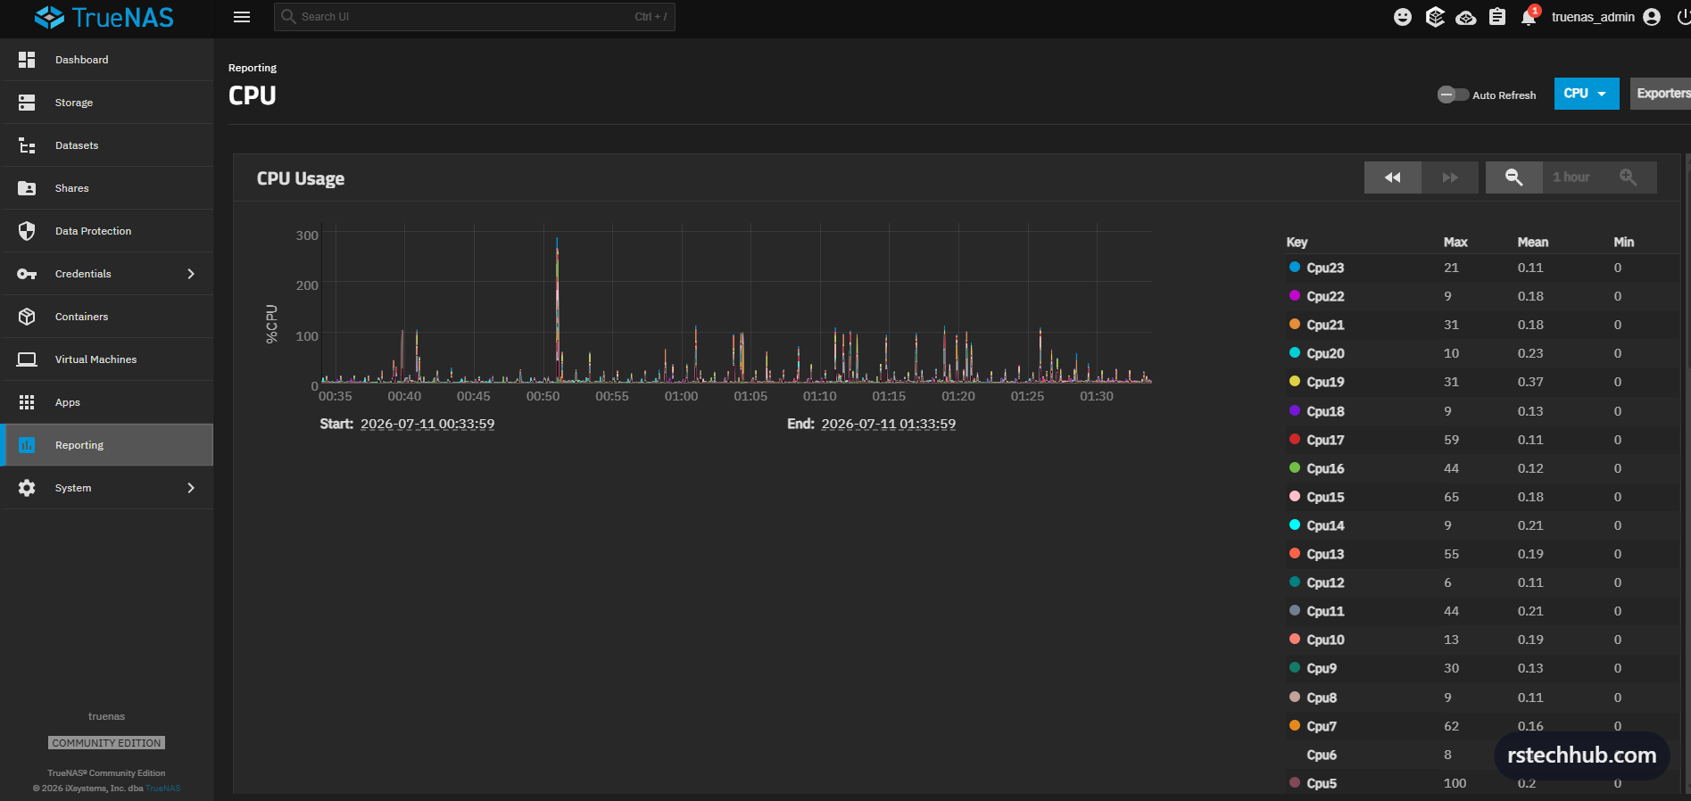Click the power button icon
Screen dimensions: 1691x801
1683,17
